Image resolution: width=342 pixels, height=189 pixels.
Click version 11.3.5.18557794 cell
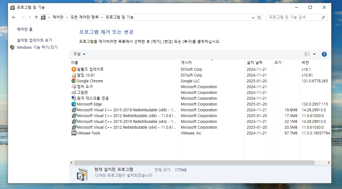[x=316, y=133]
